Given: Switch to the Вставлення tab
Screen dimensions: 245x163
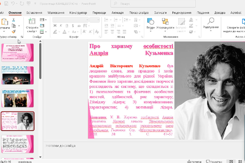Looking at the screenshot, I should tap(34, 13).
